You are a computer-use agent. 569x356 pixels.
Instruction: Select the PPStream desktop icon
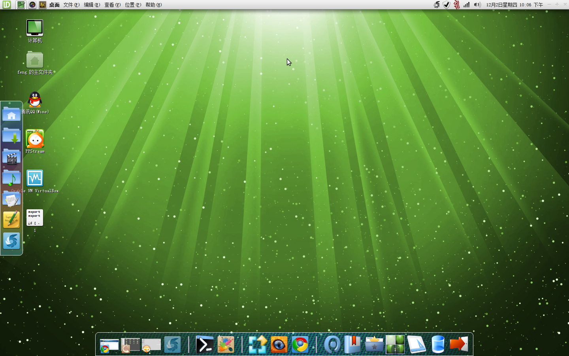coord(35,142)
